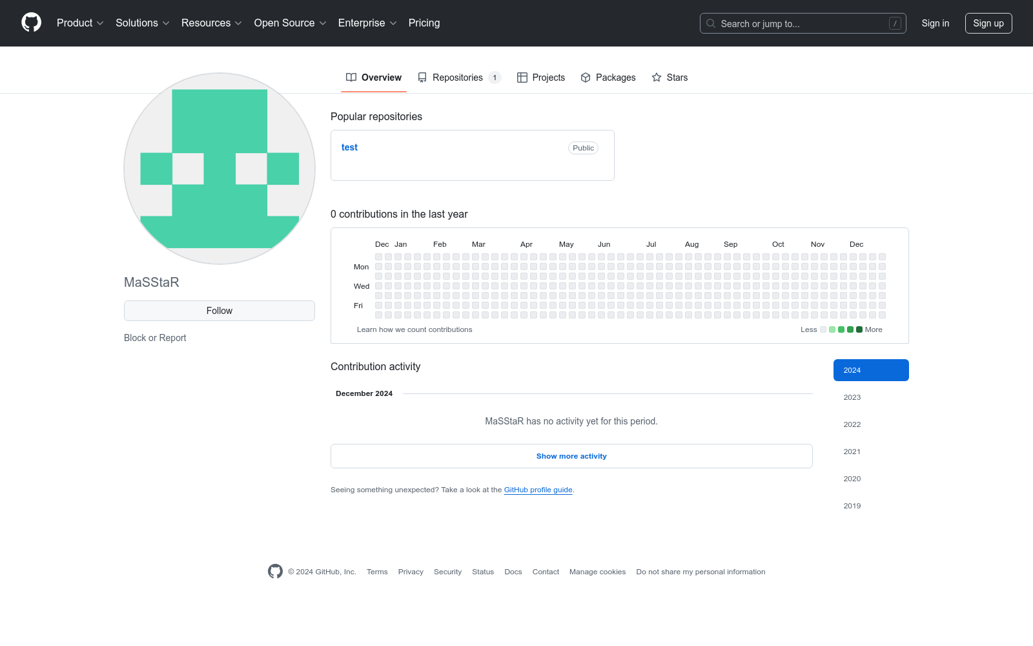Viewport: 1033px width, 646px height.
Task: Switch to the Repositories tab
Action: [459, 78]
